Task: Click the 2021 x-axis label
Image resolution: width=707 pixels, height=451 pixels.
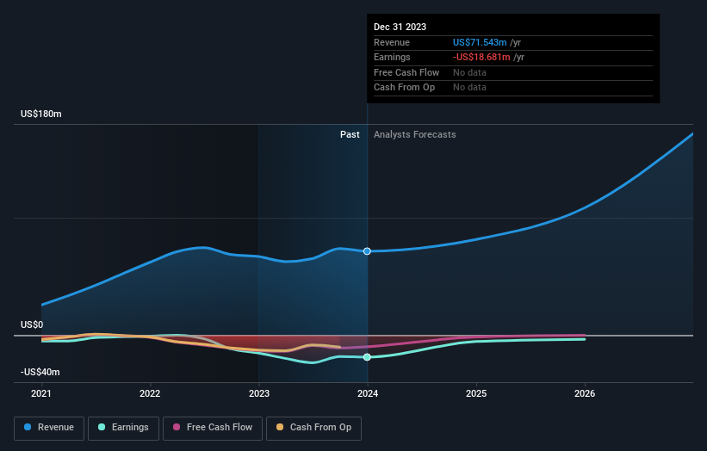Action: coord(41,394)
